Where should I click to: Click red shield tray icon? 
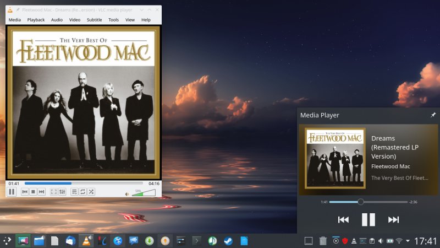[x=345, y=241]
